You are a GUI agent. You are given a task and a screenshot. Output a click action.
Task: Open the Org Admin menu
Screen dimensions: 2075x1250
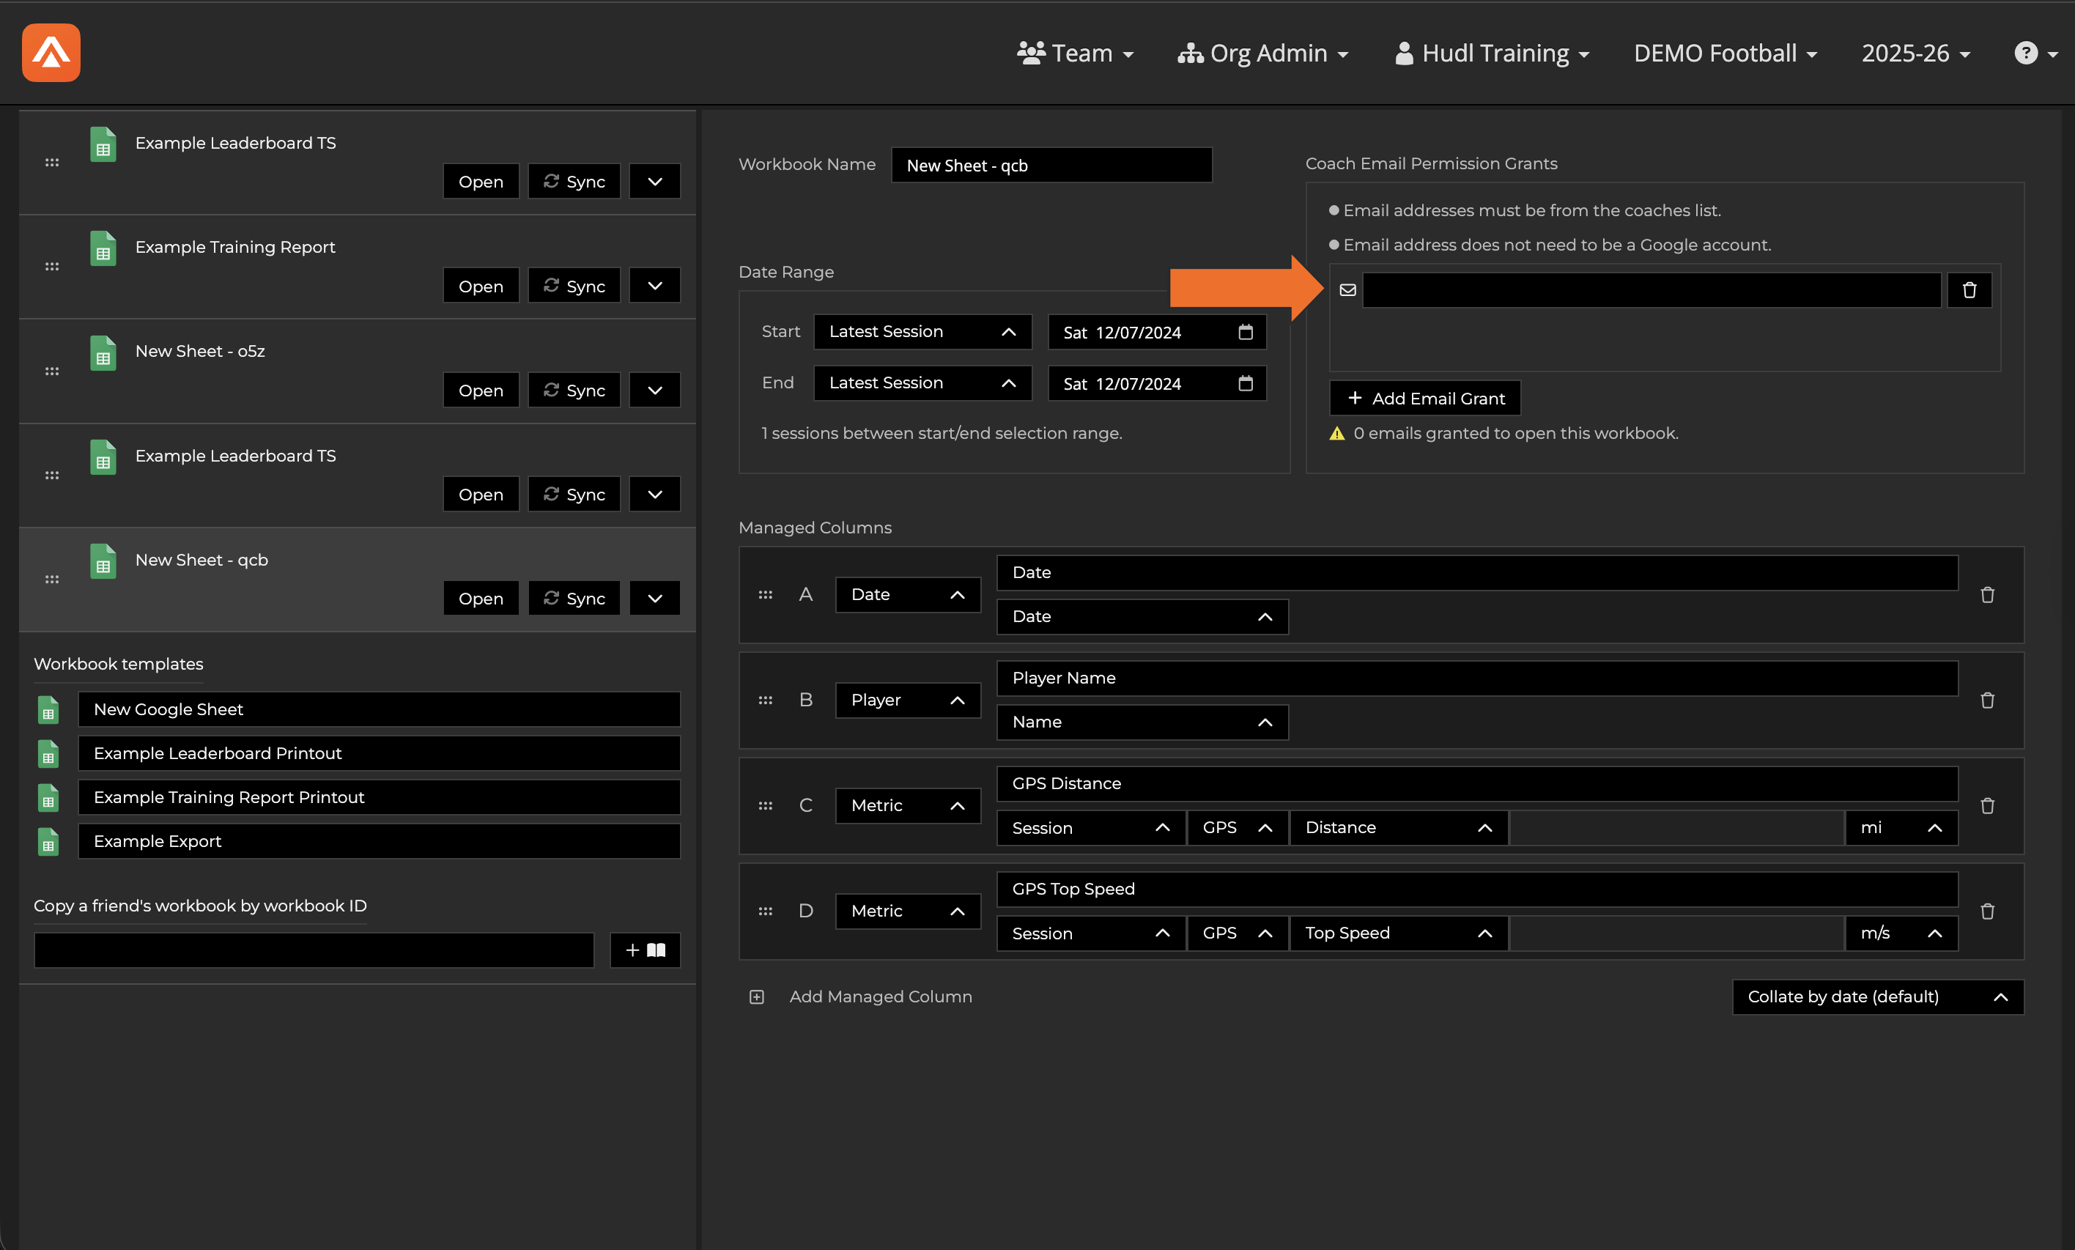[1262, 53]
